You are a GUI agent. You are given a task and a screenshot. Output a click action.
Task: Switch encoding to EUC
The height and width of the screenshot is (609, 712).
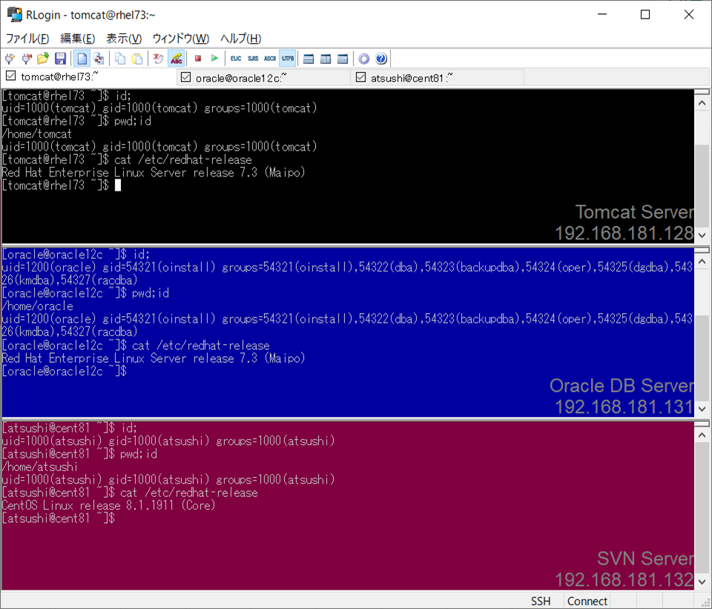click(236, 59)
